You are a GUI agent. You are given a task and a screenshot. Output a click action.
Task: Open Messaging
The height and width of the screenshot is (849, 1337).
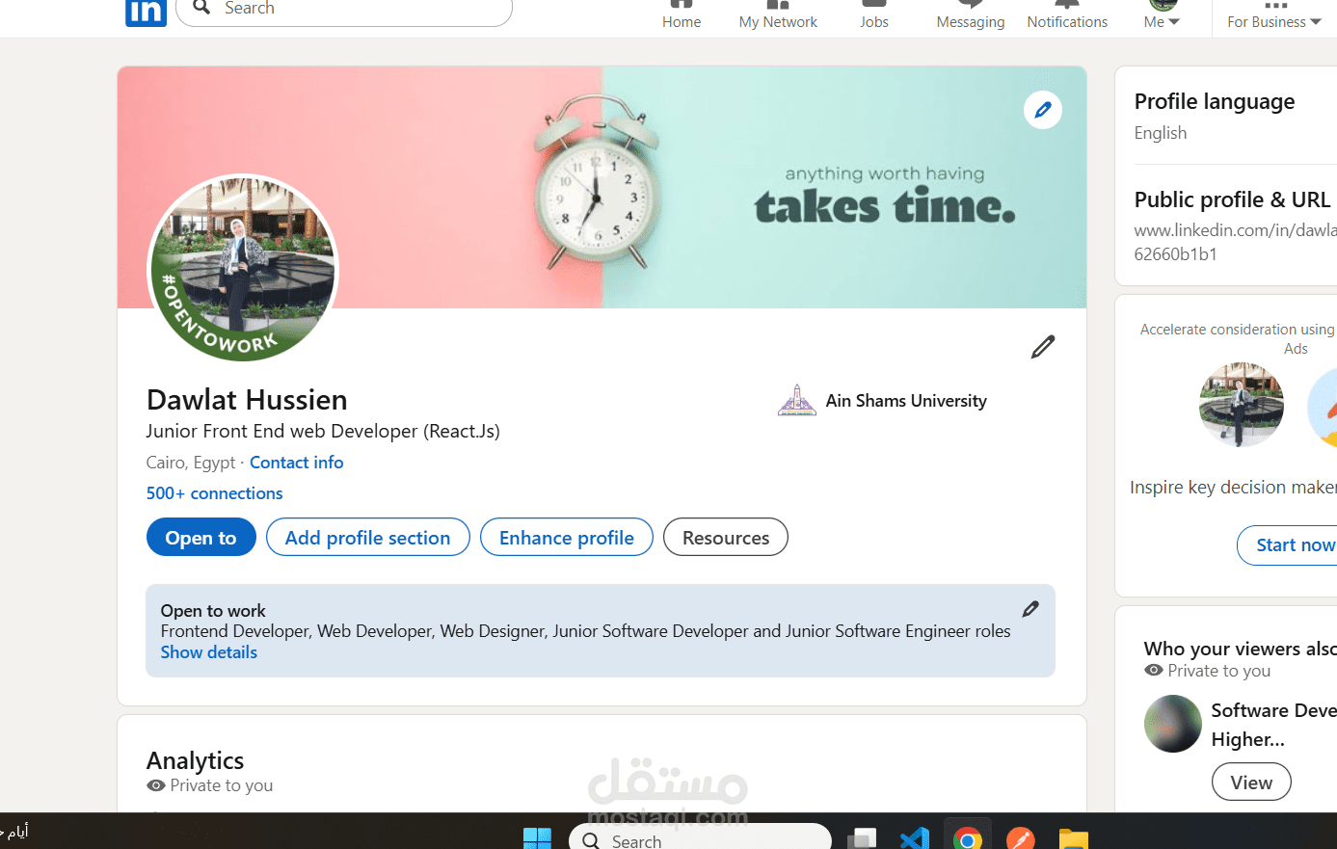971,15
